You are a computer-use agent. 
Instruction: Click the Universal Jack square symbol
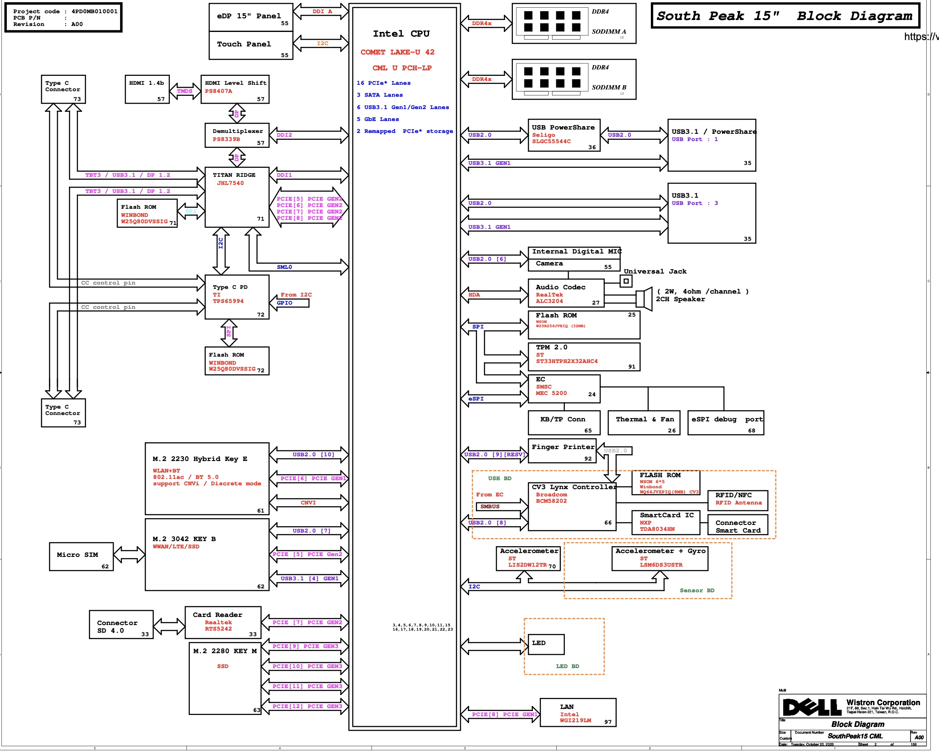pos(626,281)
